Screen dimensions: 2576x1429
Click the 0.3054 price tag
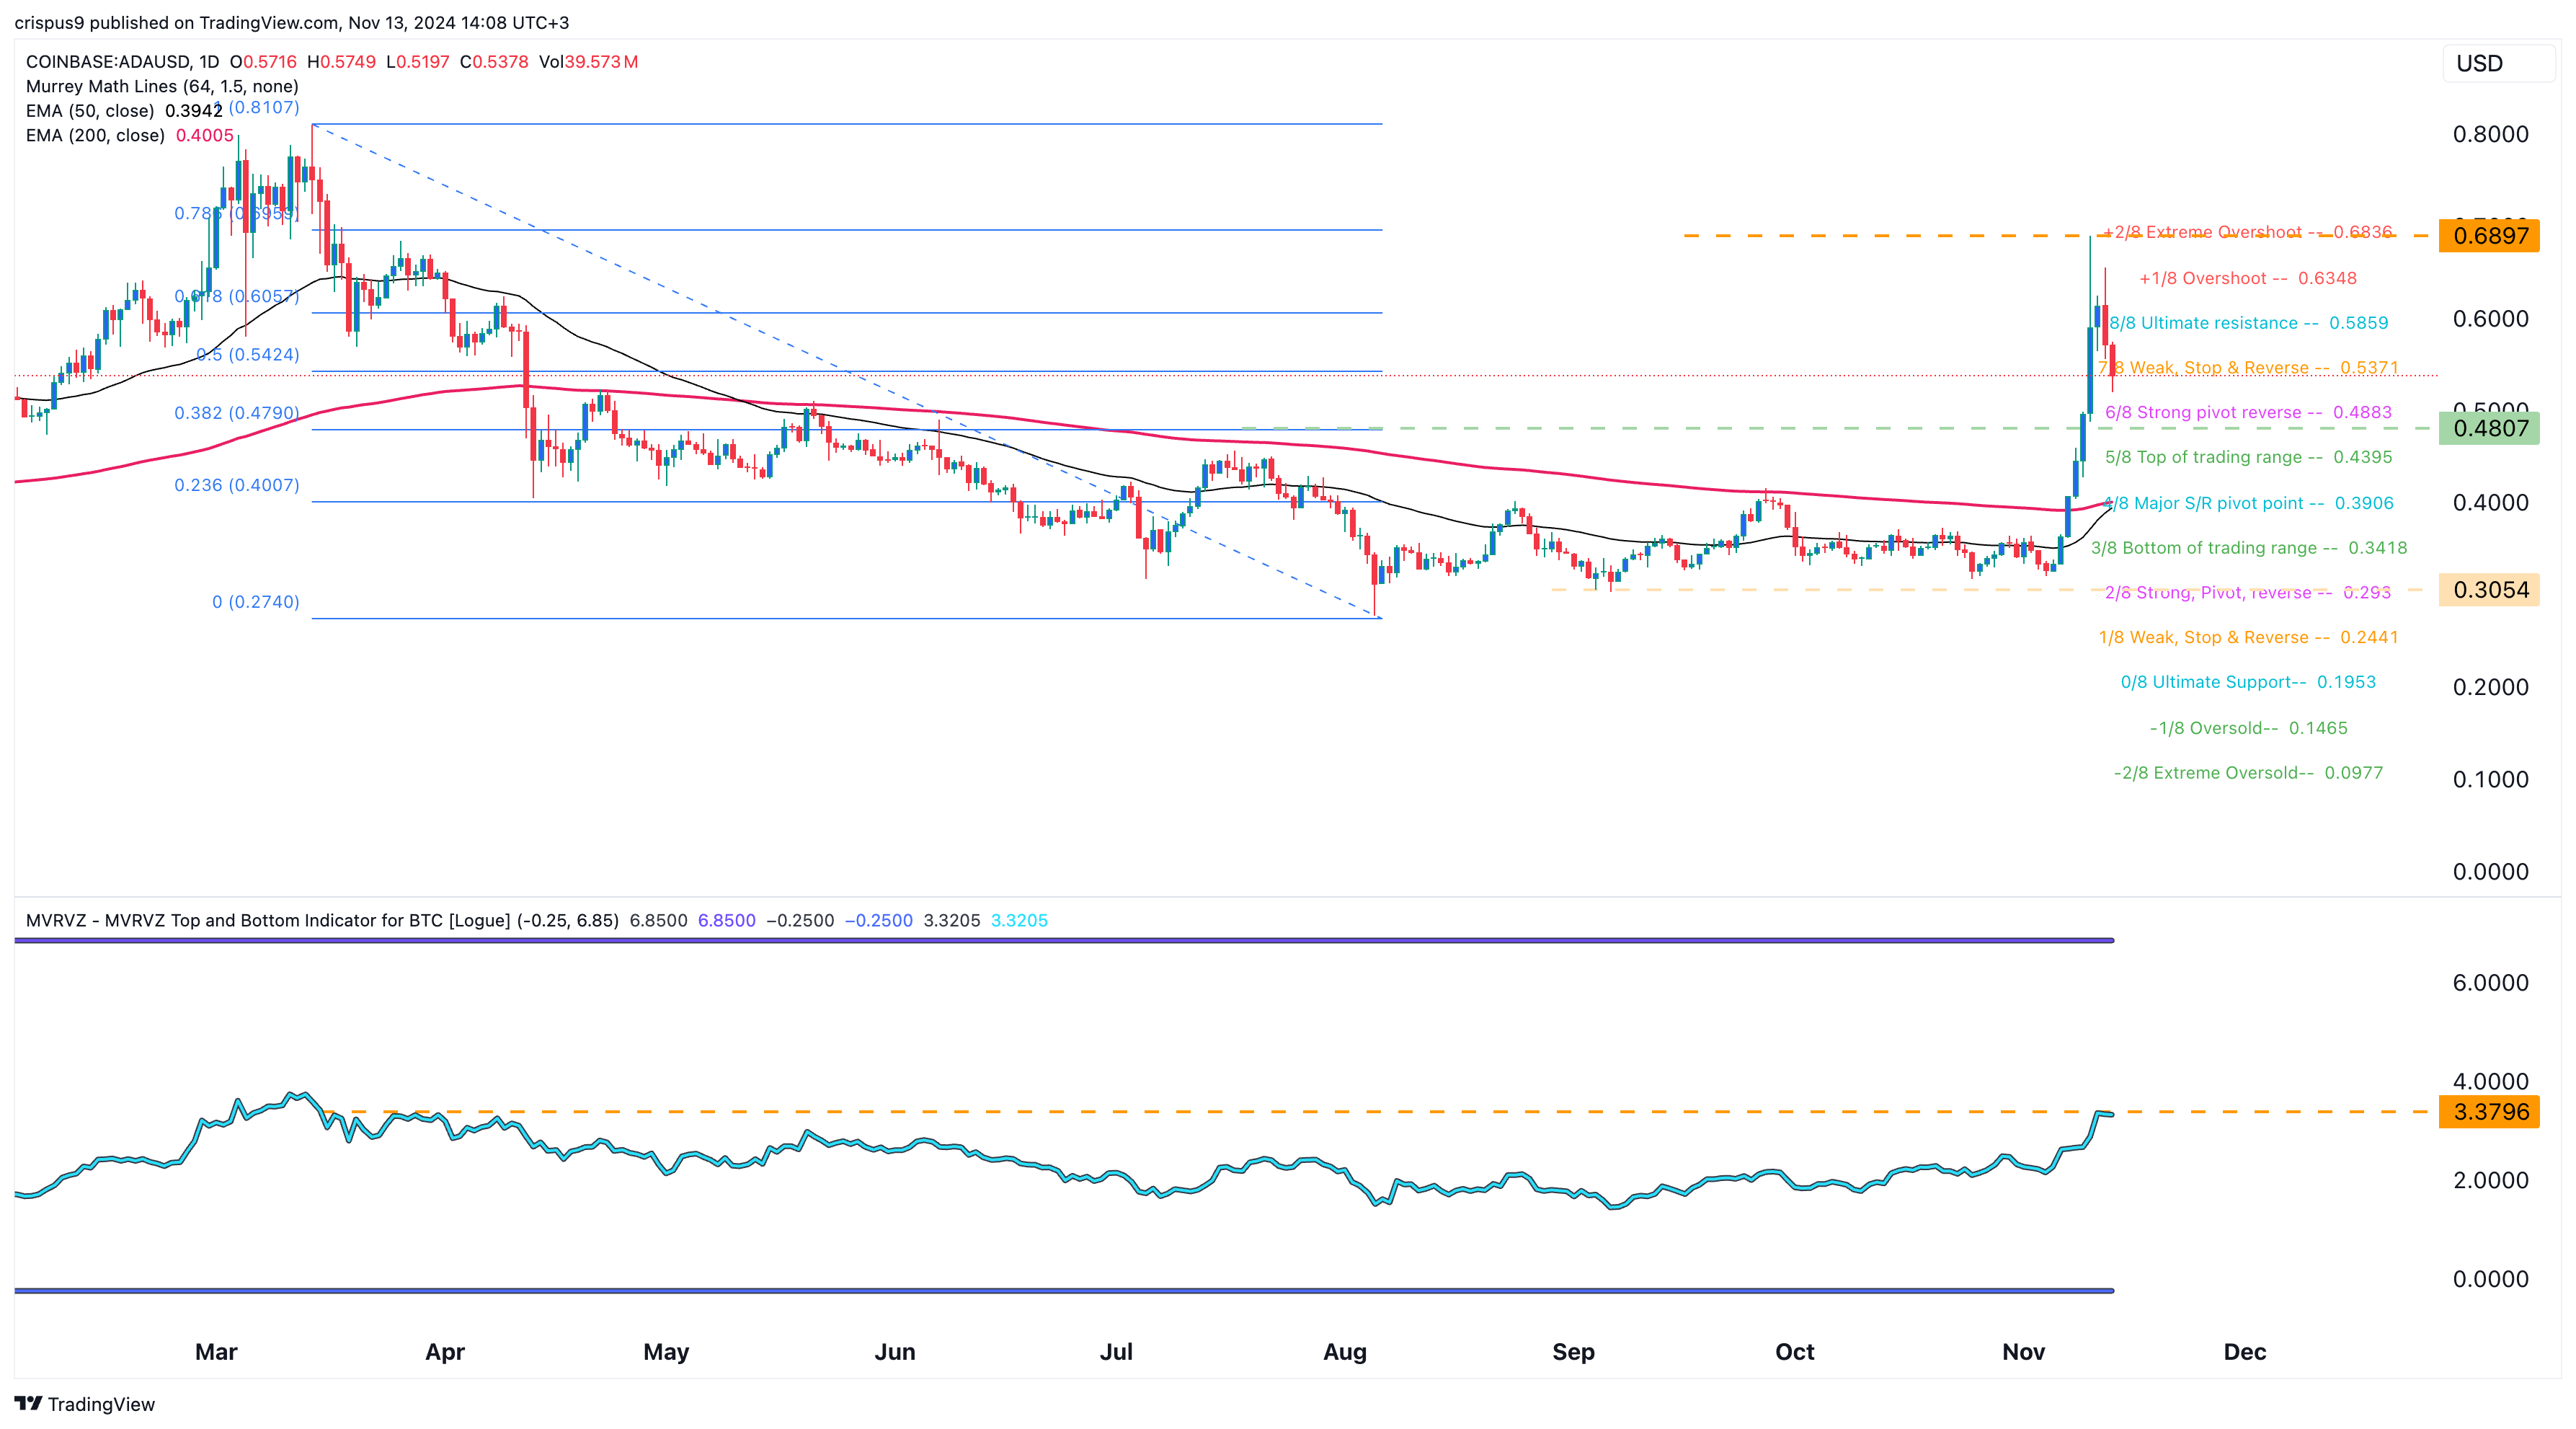click(2489, 590)
